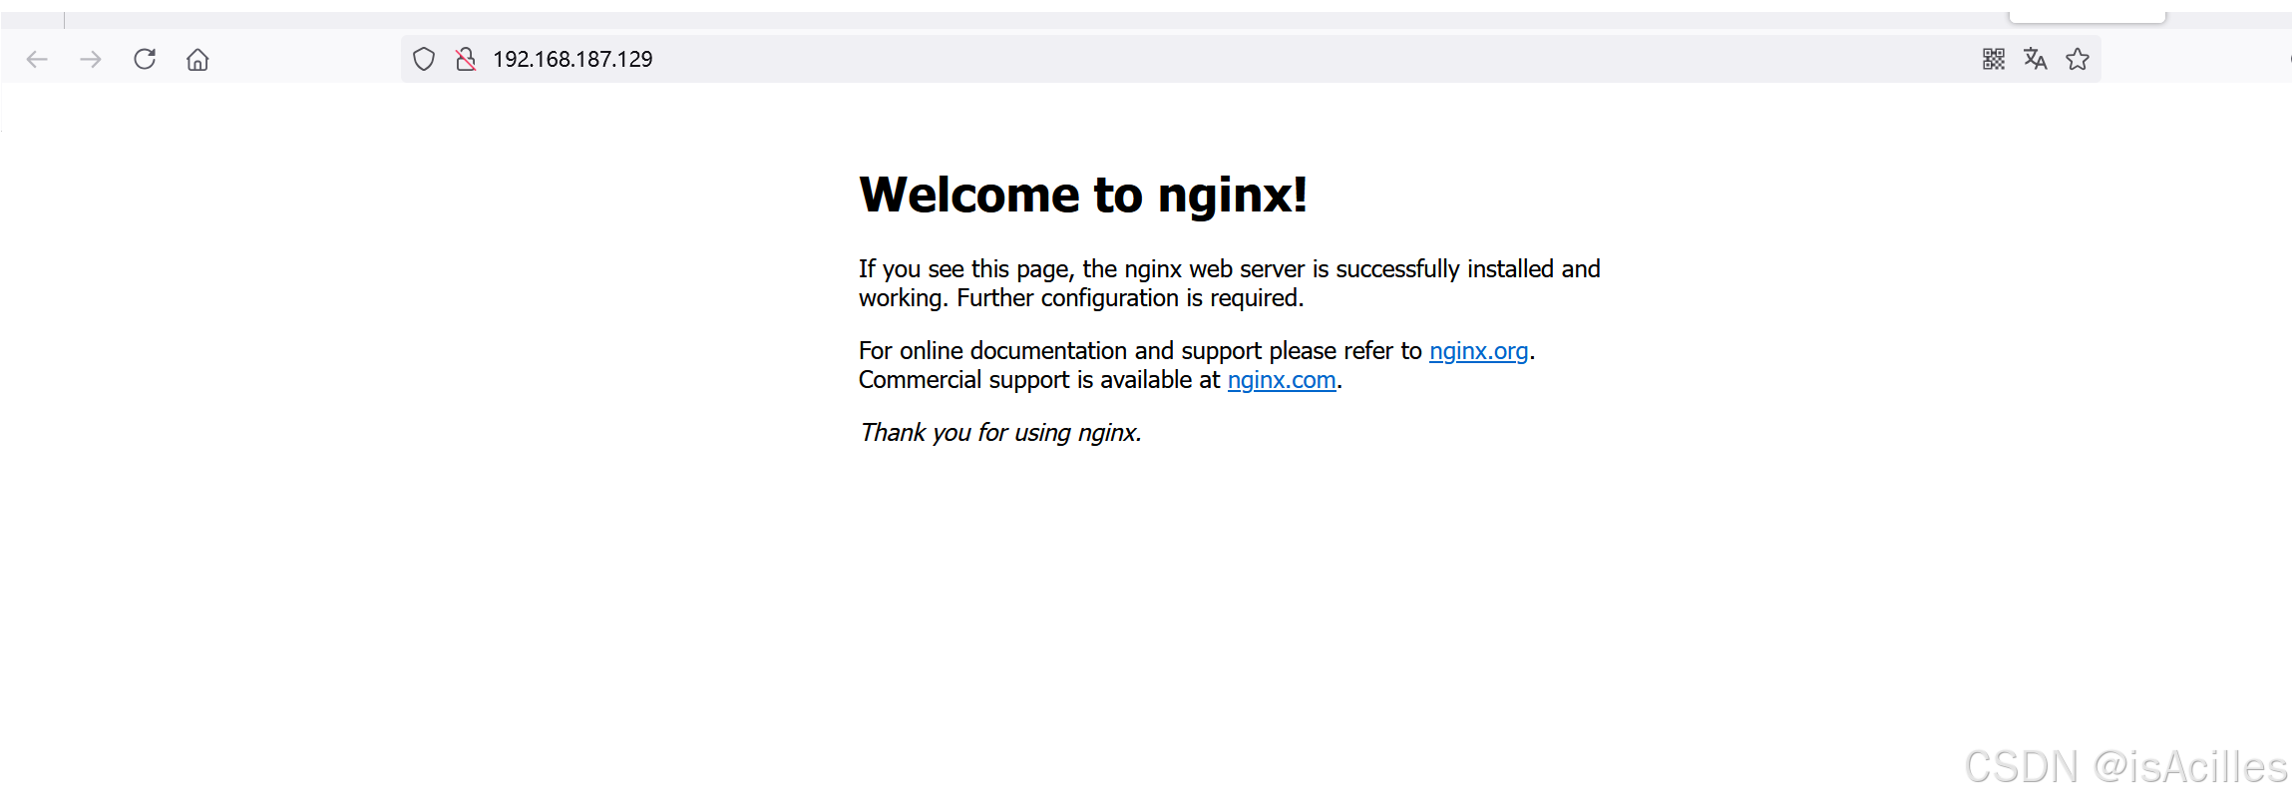
Task: Click 'Thank you for using nginx.' text
Action: (x=1000, y=433)
